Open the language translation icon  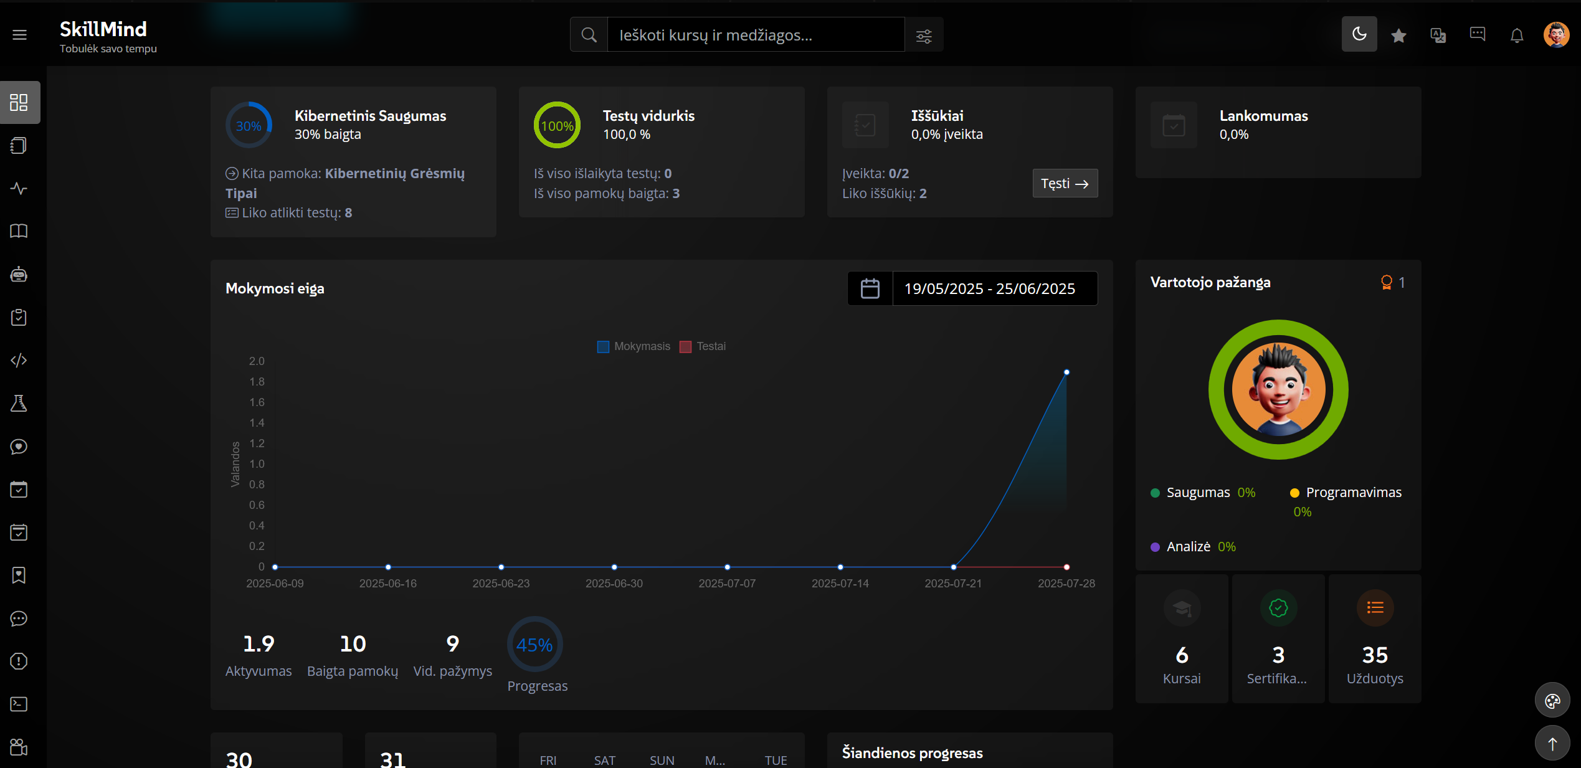pos(1438,35)
